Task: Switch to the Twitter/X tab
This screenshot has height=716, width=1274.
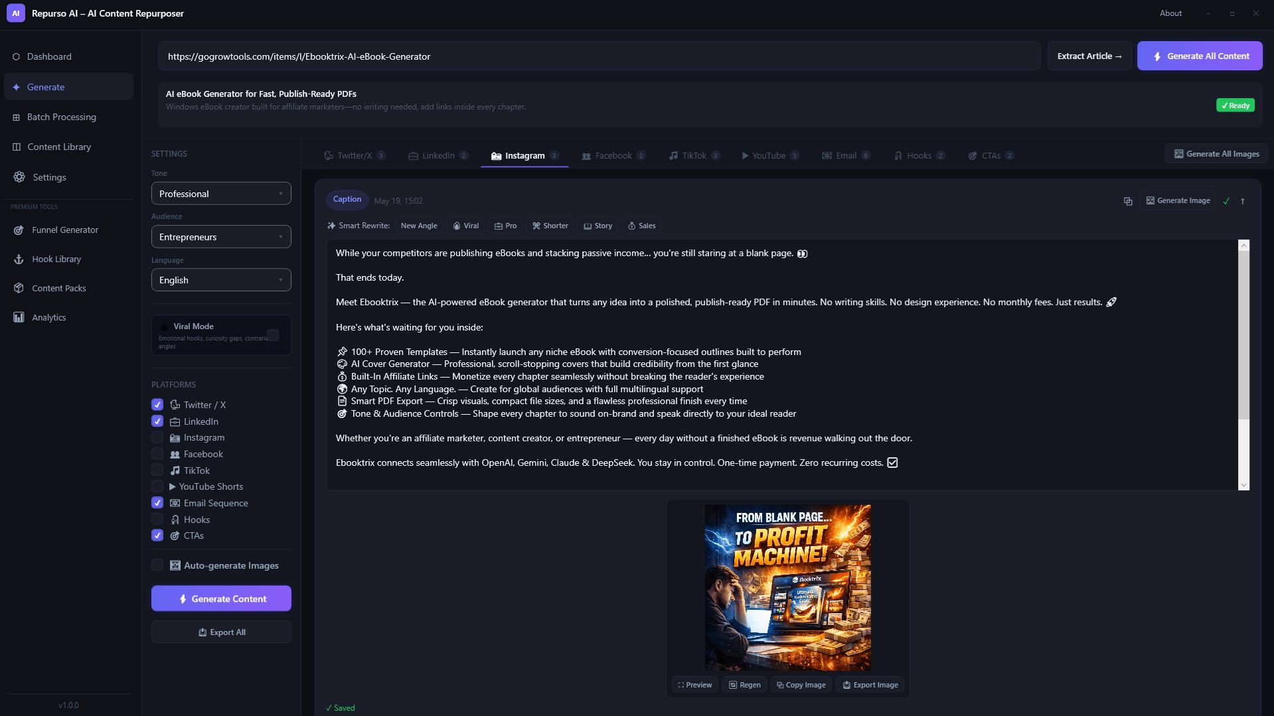Action: [x=355, y=155]
